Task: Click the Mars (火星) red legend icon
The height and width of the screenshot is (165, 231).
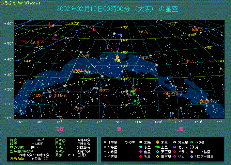Action: [x=140, y=156]
